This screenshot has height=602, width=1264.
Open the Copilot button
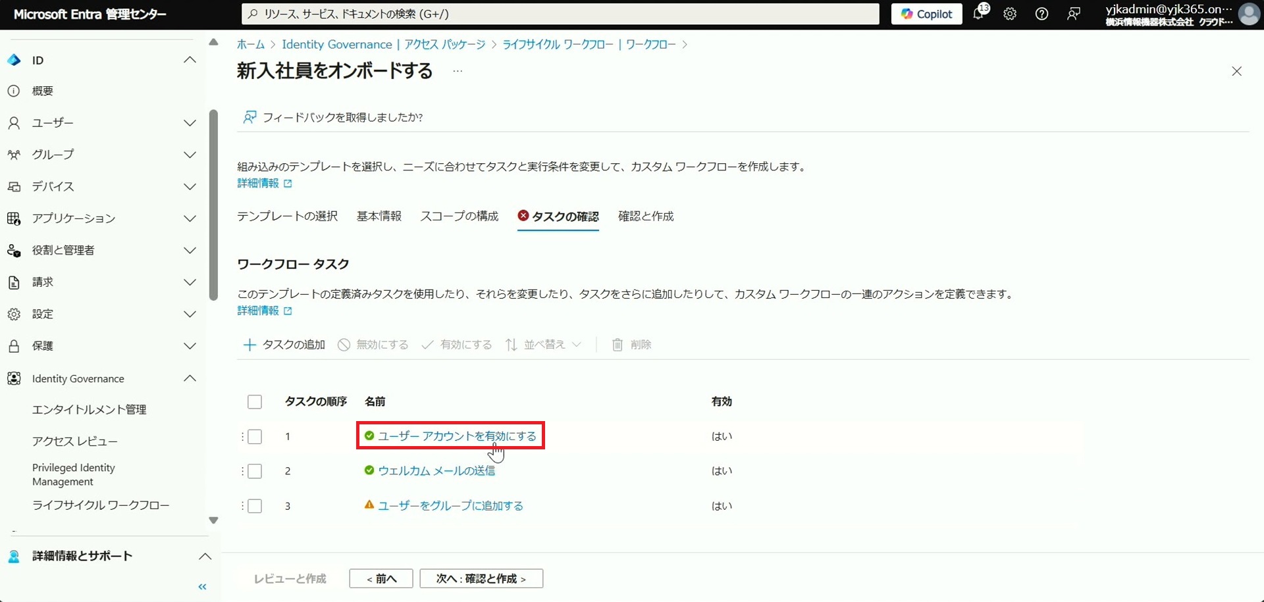(926, 14)
